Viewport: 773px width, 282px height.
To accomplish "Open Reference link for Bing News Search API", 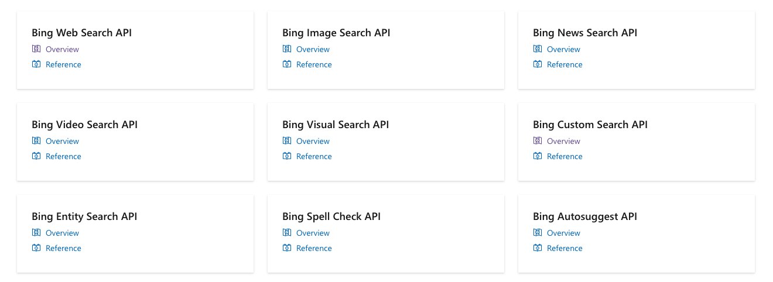I will [x=565, y=64].
